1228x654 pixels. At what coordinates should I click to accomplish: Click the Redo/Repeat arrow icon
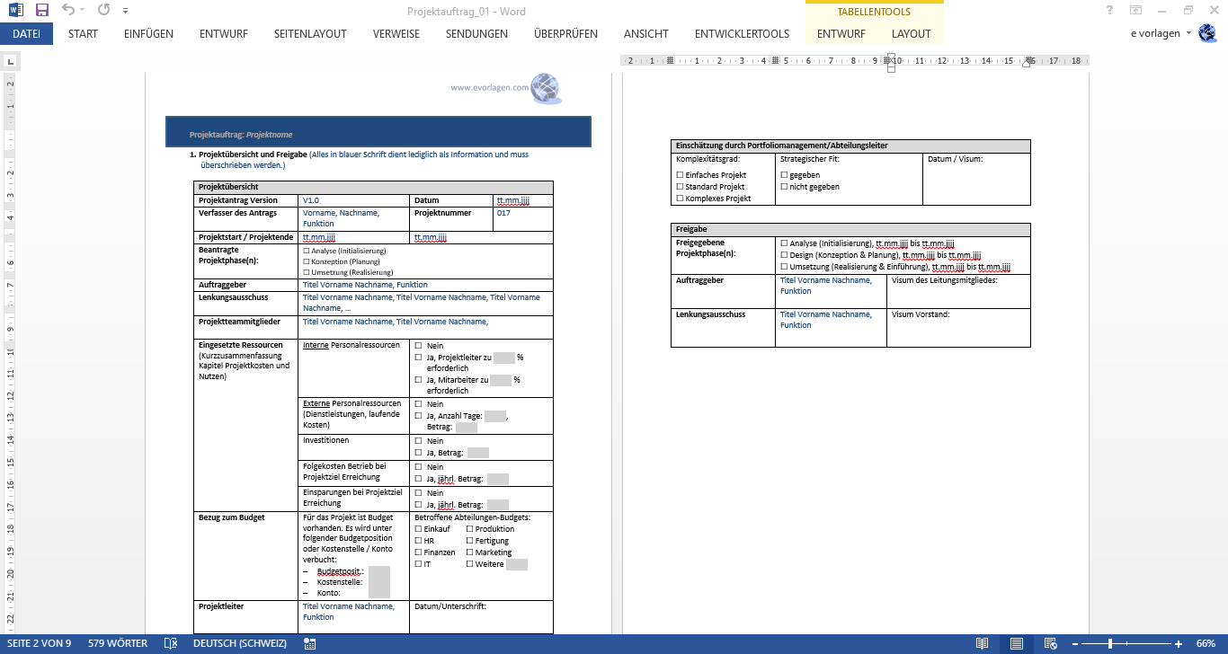coord(103,11)
